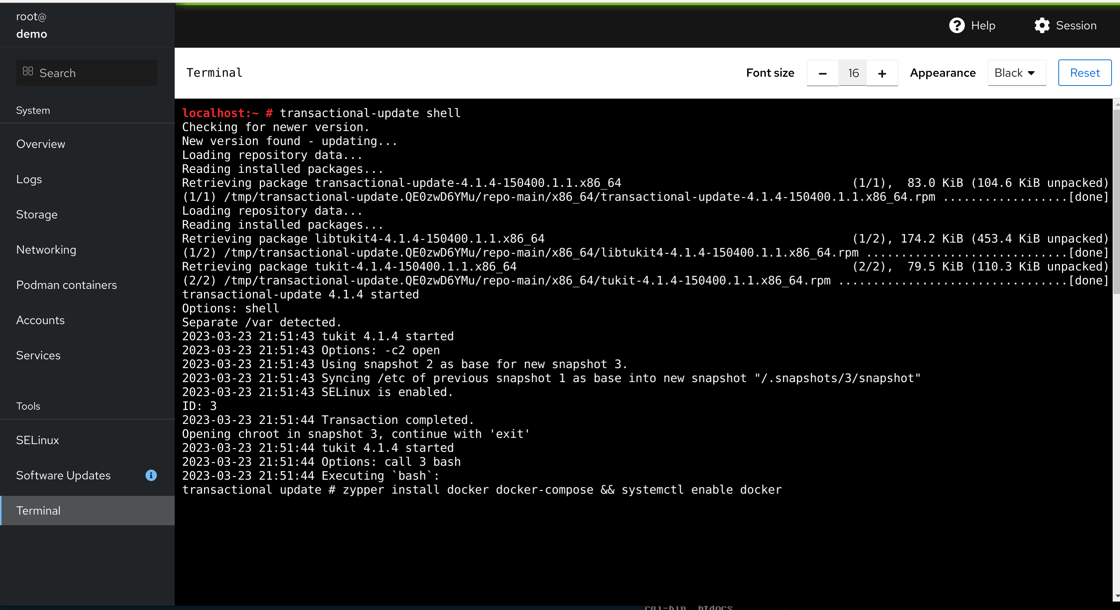Click the Help question mark icon
The image size is (1120, 610).
pyautogui.click(x=957, y=25)
